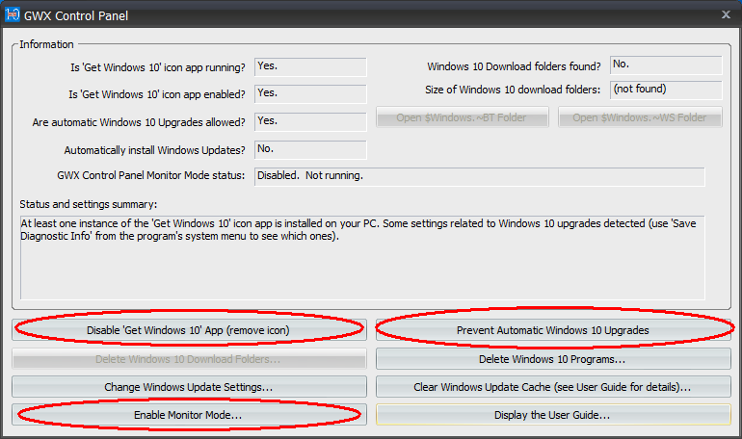Select the 'icon app running' status field
This screenshot has height=439, width=742.
309,66
